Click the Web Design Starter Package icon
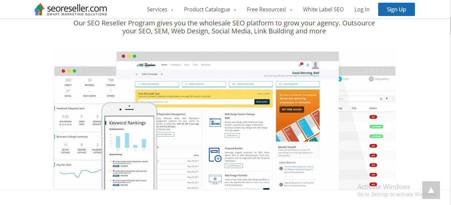451x205 pixels. (215, 123)
